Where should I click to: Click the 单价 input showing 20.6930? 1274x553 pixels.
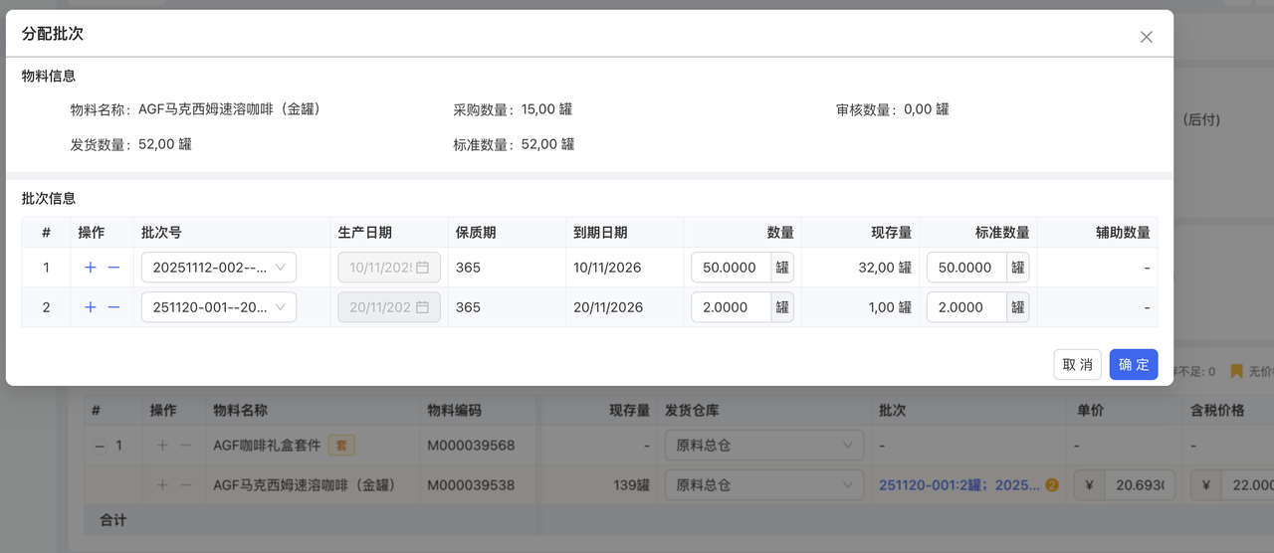(1139, 485)
